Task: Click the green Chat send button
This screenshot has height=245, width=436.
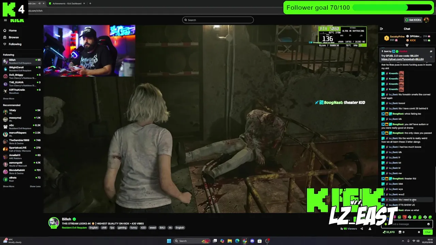Action: tap(428, 232)
